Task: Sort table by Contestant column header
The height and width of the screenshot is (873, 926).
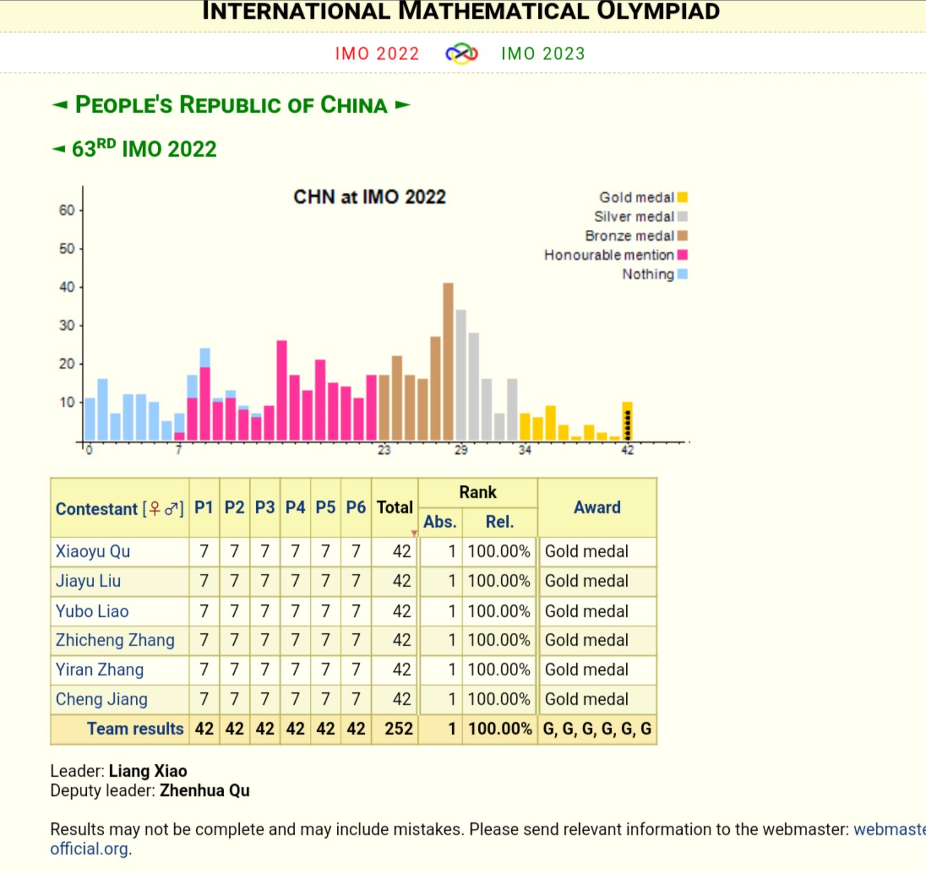Action: (96, 509)
